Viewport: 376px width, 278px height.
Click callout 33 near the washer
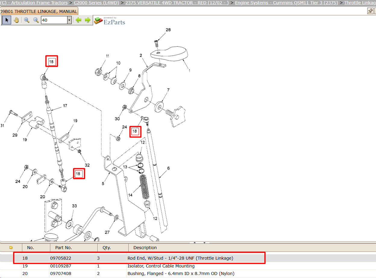coord(74,206)
